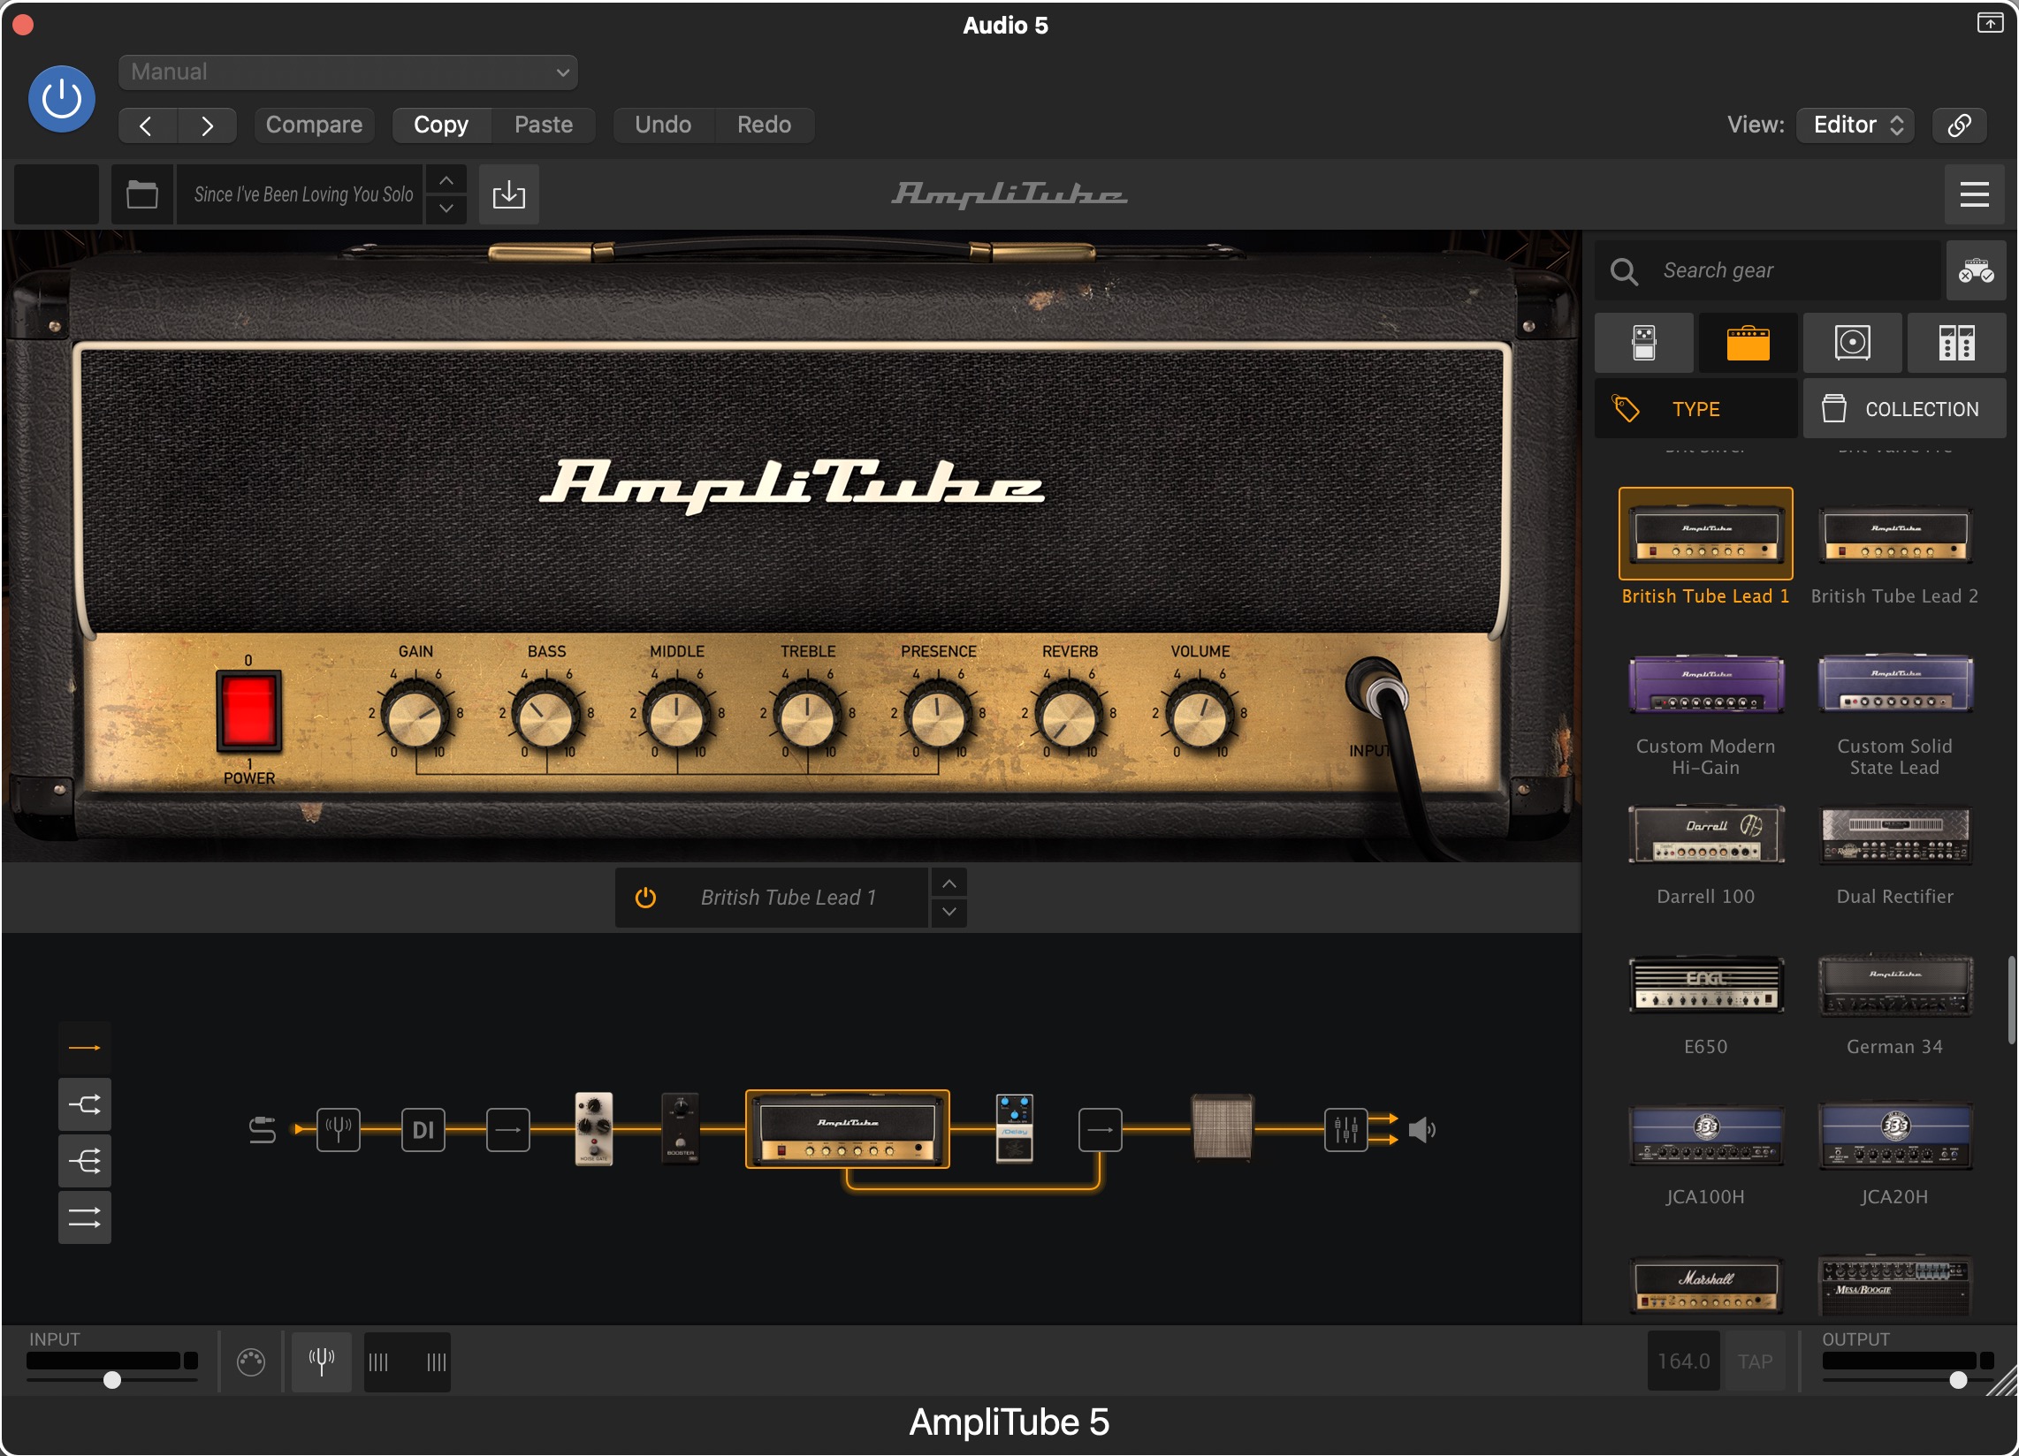
Task: Adjust the INPUT level slider handle
Action: point(112,1380)
